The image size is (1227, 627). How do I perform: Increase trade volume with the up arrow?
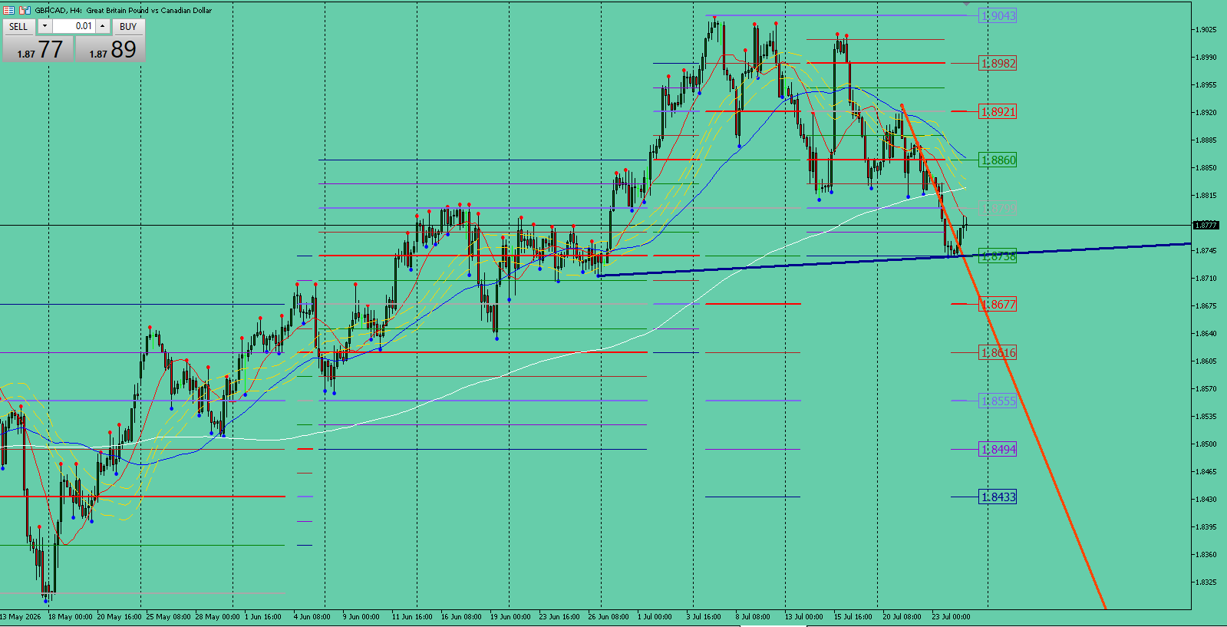pyautogui.click(x=102, y=26)
